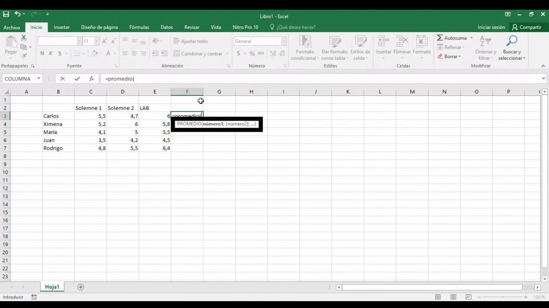Viewport: 549px width, 308px height.
Task: Switch to Datos tab
Action: 166,27
